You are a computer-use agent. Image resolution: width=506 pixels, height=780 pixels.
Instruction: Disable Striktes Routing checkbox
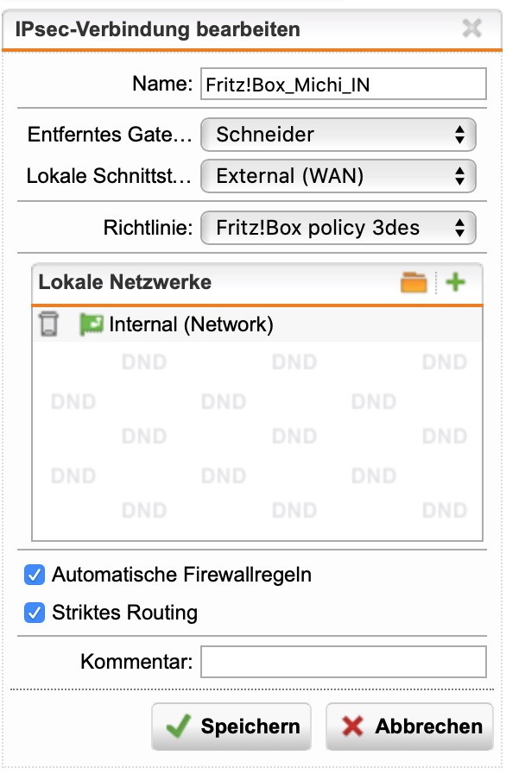pyautogui.click(x=35, y=613)
